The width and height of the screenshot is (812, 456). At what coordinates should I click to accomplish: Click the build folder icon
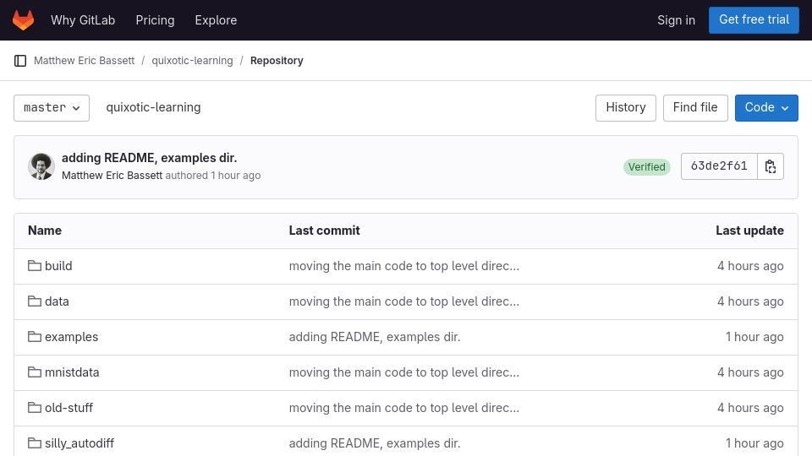tap(35, 266)
